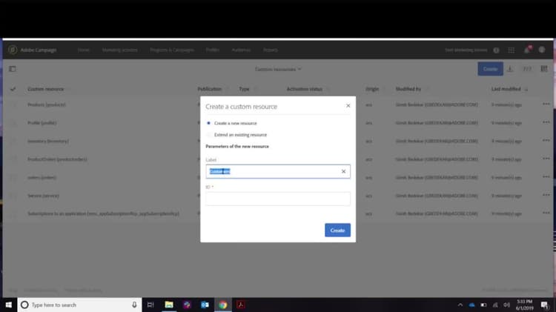Open Outlook from the taskbar
The image size is (556, 312).
[x=205, y=305]
